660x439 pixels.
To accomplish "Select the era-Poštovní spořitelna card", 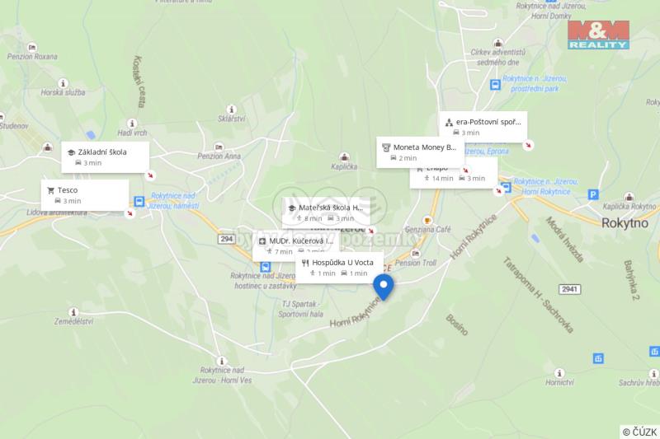I will 483,127.
